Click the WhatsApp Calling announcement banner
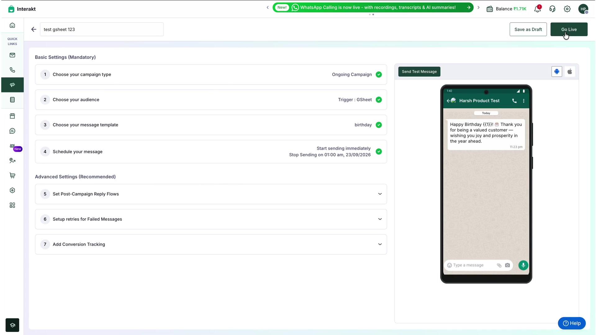 (x=373, y=7)
